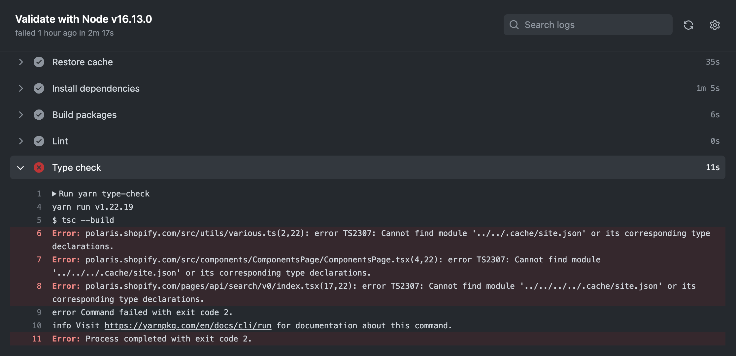Click the success checkmark next to Build packages

coord(39,115)
